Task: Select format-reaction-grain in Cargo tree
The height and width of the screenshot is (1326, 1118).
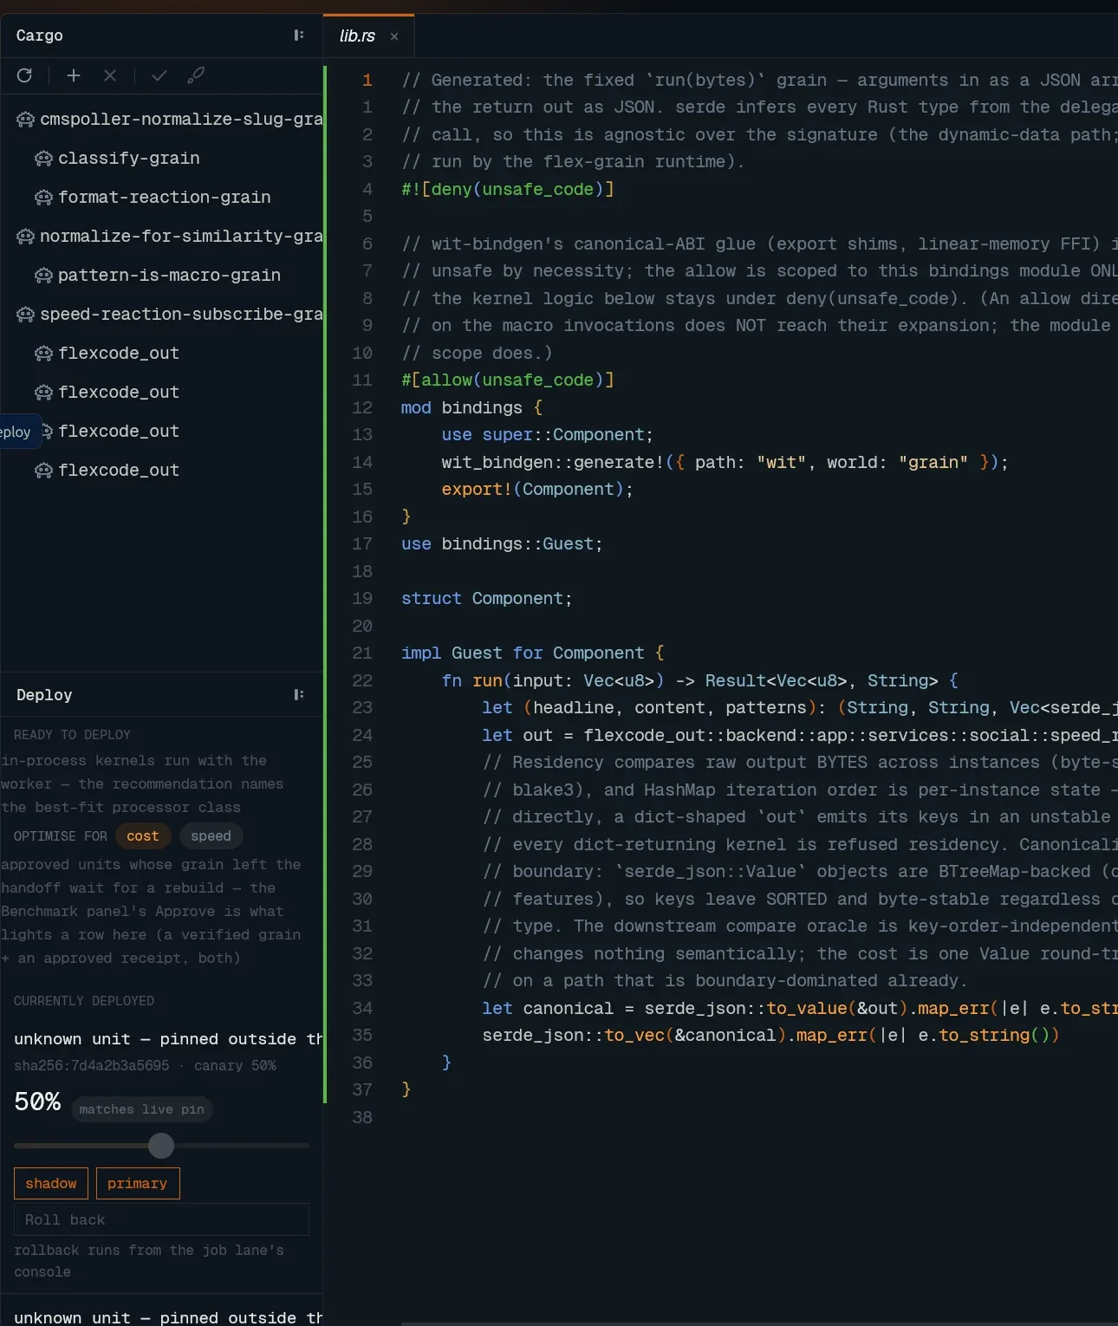Action: coord(162,198)
